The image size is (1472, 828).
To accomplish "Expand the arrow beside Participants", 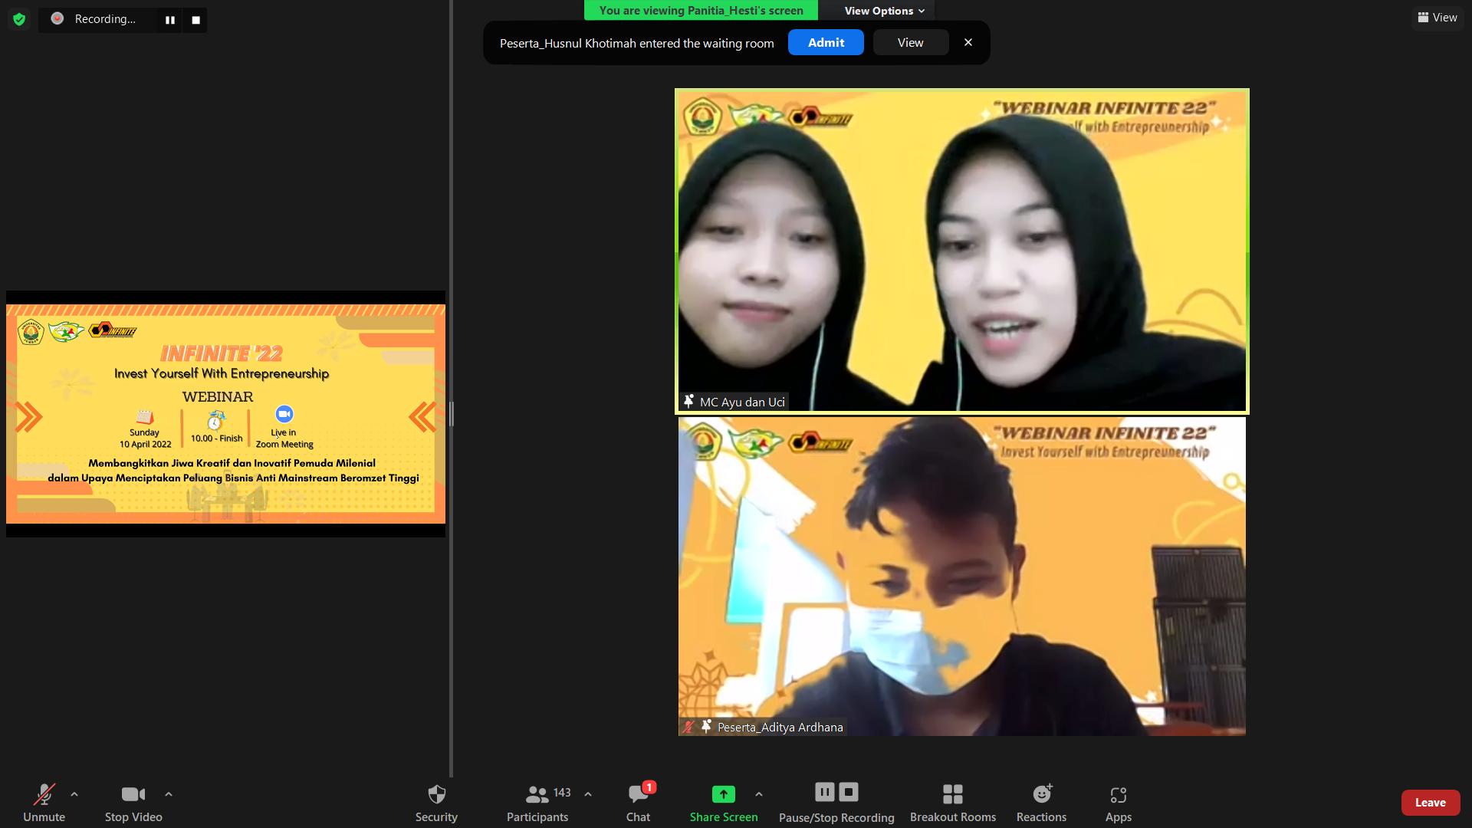I will point(588,794).
